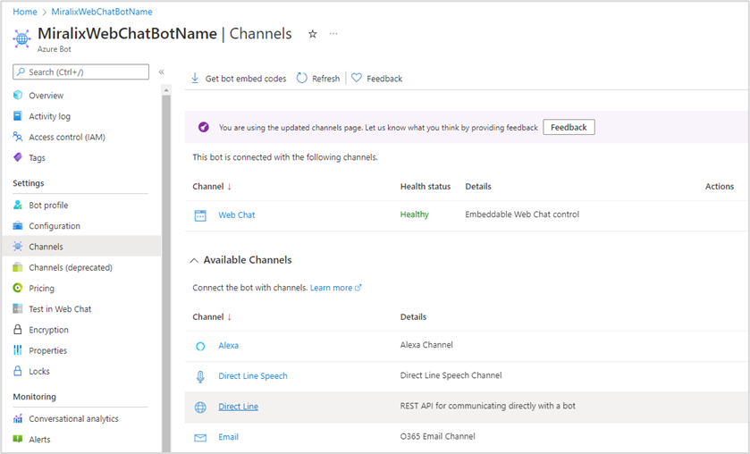Open Activity log in sidebar
This screenshot has width=750, height=454.
pos(49,116)
